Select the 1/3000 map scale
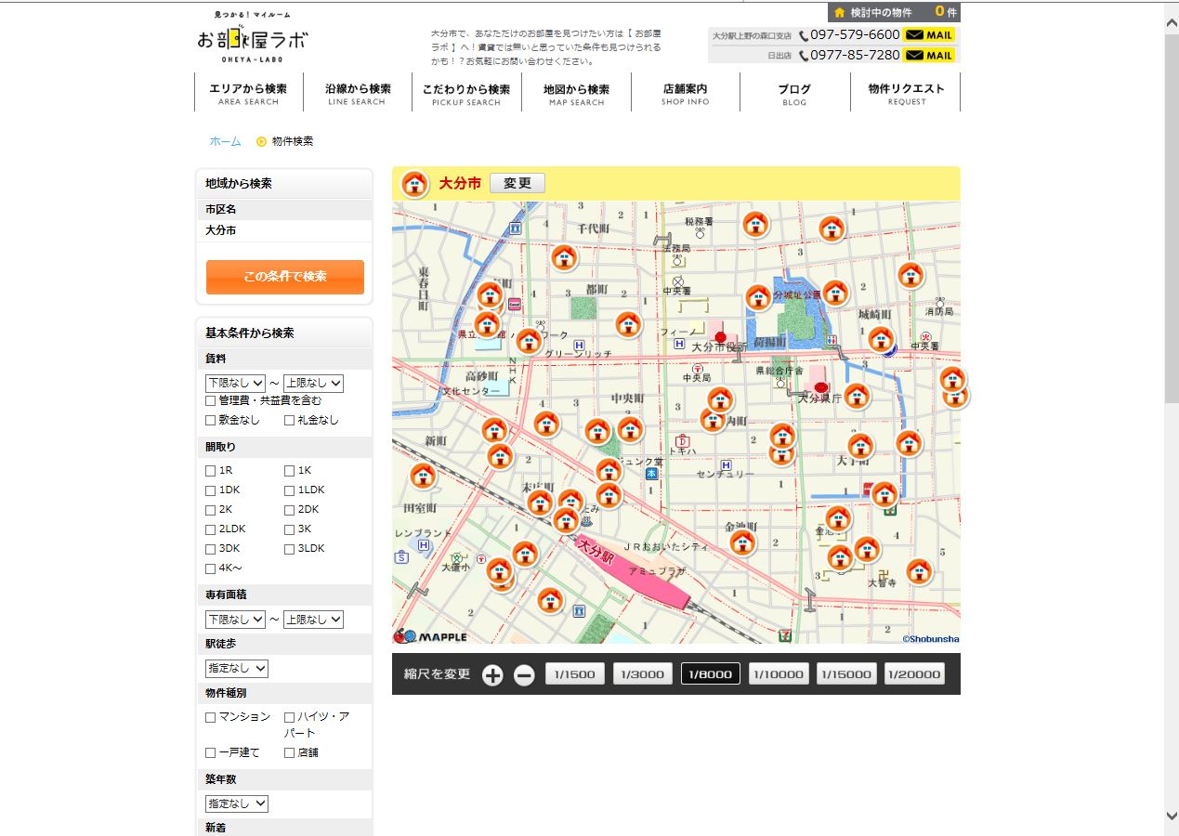Image resolution: width=1179 pixels, height=836 pixels. click(642, 674)
